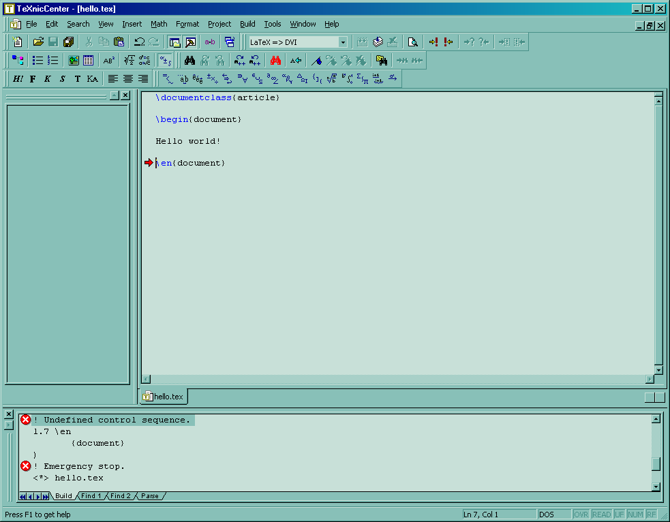The image size is (670, 522).
Task: Apply slanted text with the S icon
Action: tap(63, 78)
